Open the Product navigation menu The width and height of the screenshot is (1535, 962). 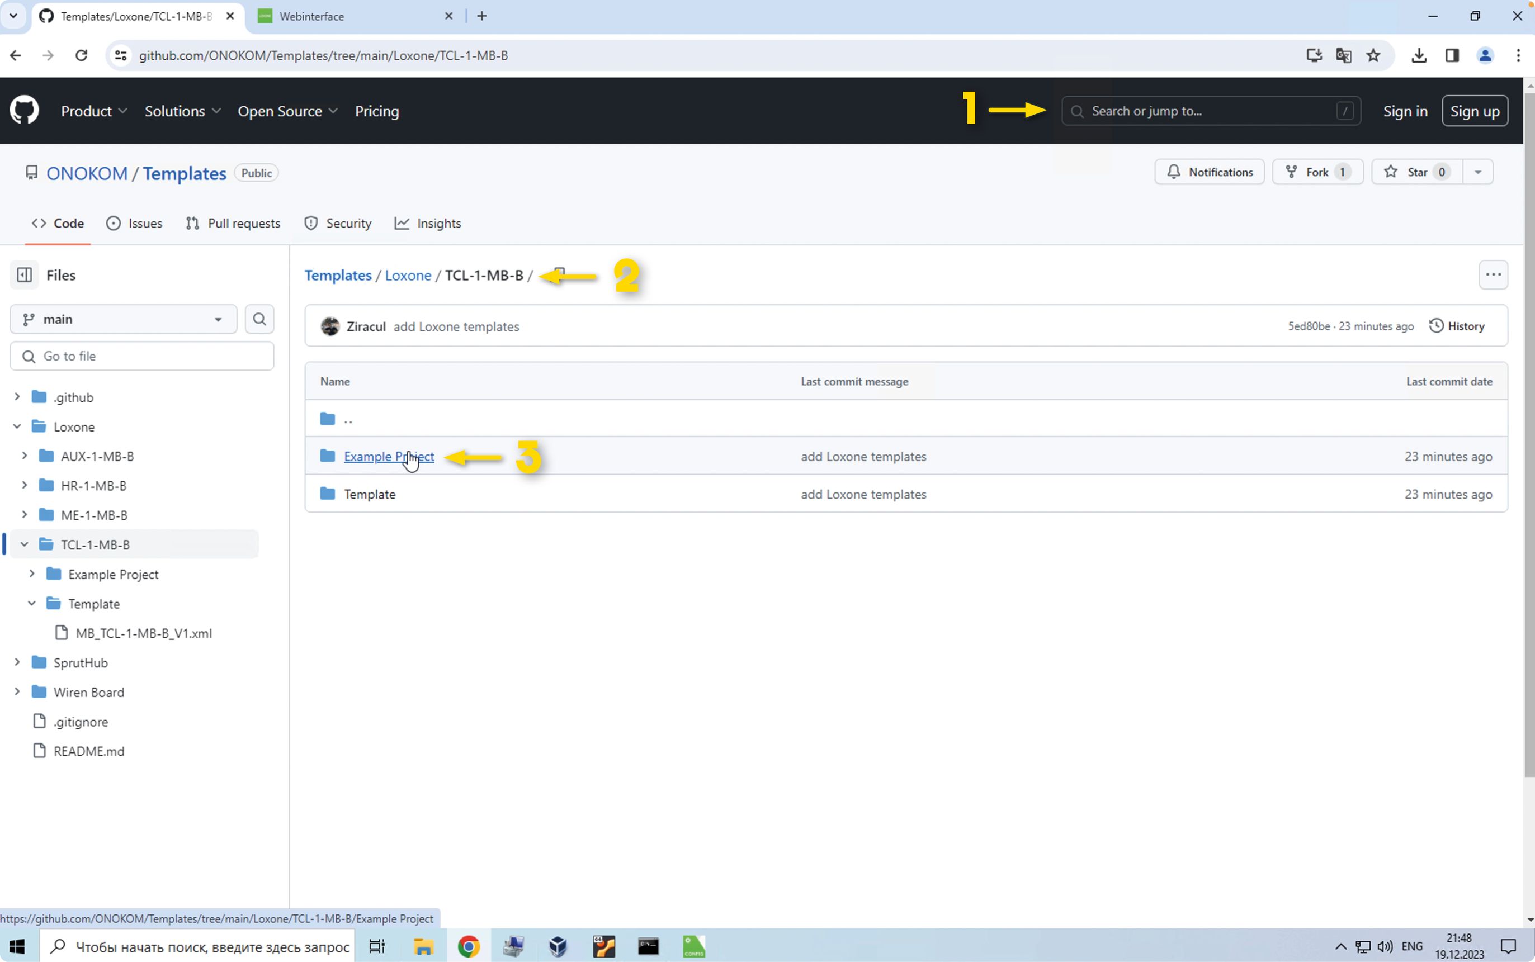click(x=93, y=111)
